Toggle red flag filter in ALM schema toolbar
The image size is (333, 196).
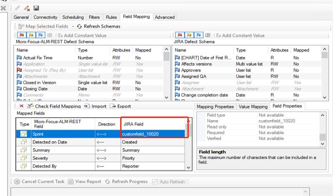click(x=22, y=35)
